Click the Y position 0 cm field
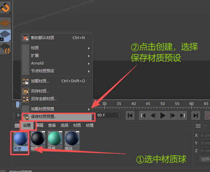The height and width of the screenshot is (172, 210). (204, 143)
